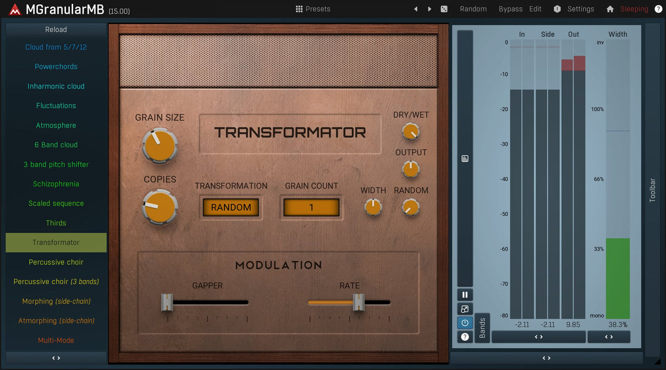
Task: Click the MeldaProduction logo icon
Action: click(15, 10)
